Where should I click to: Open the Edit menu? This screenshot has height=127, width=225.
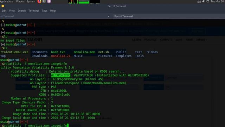[4, 11]
